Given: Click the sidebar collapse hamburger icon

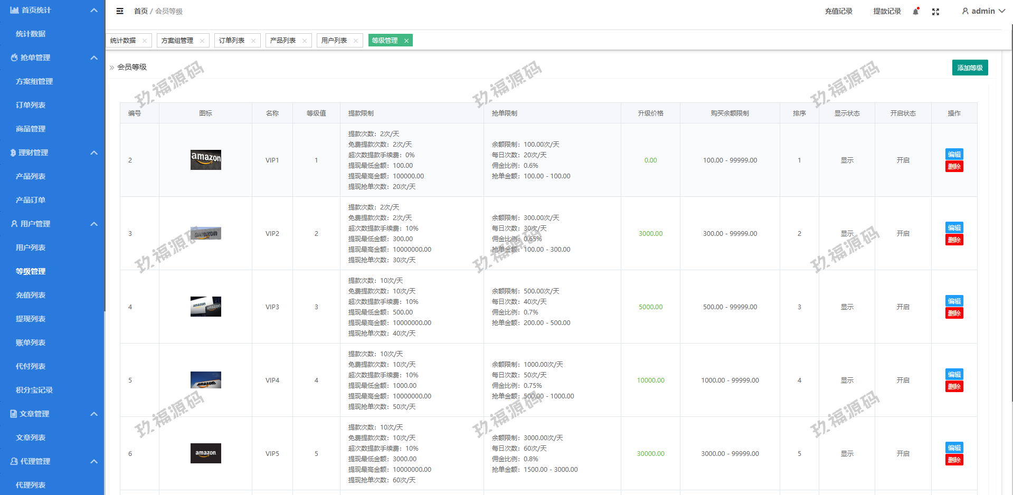Looking at the screenshot, I should [x=120, y=11].
